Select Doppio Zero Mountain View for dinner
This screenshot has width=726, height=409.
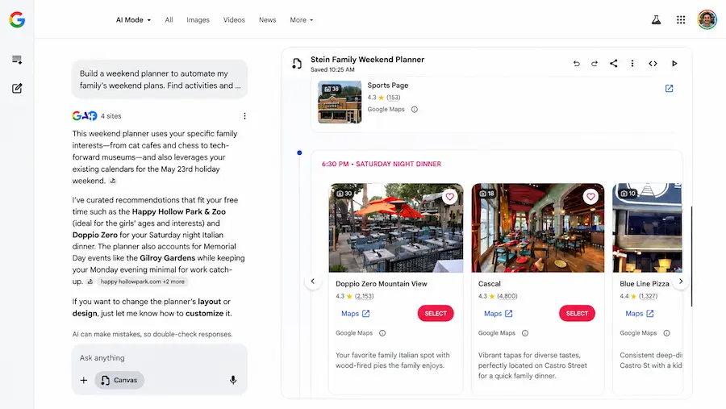pos(436,314)
